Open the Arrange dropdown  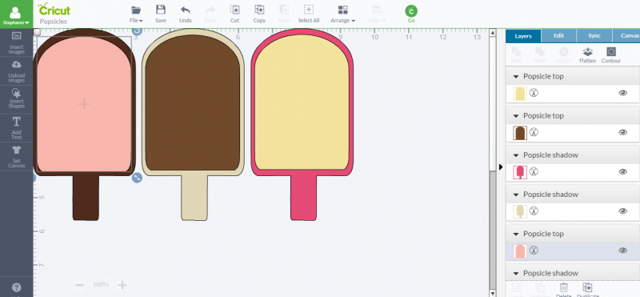pos(343,14)
